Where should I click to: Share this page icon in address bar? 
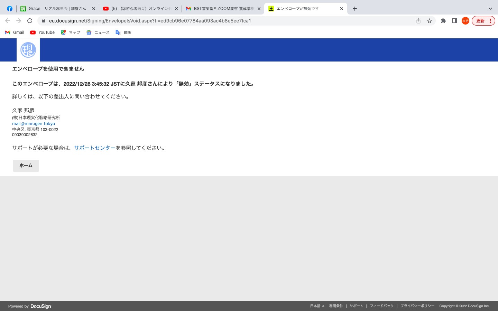[x=418, y=21]
